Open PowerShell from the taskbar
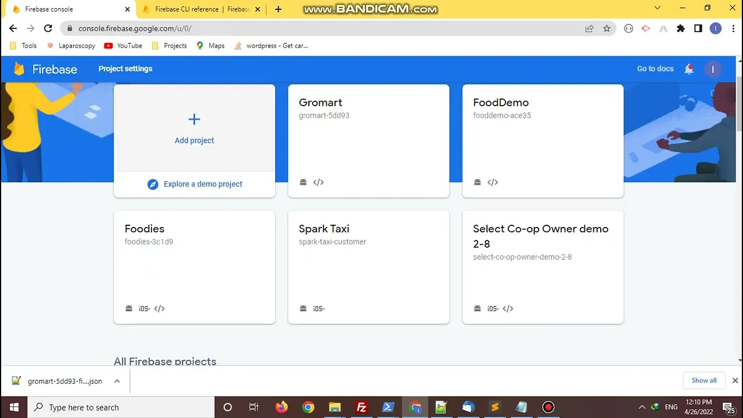The height and width of the screenshot is (418, 743). [388, 407]
